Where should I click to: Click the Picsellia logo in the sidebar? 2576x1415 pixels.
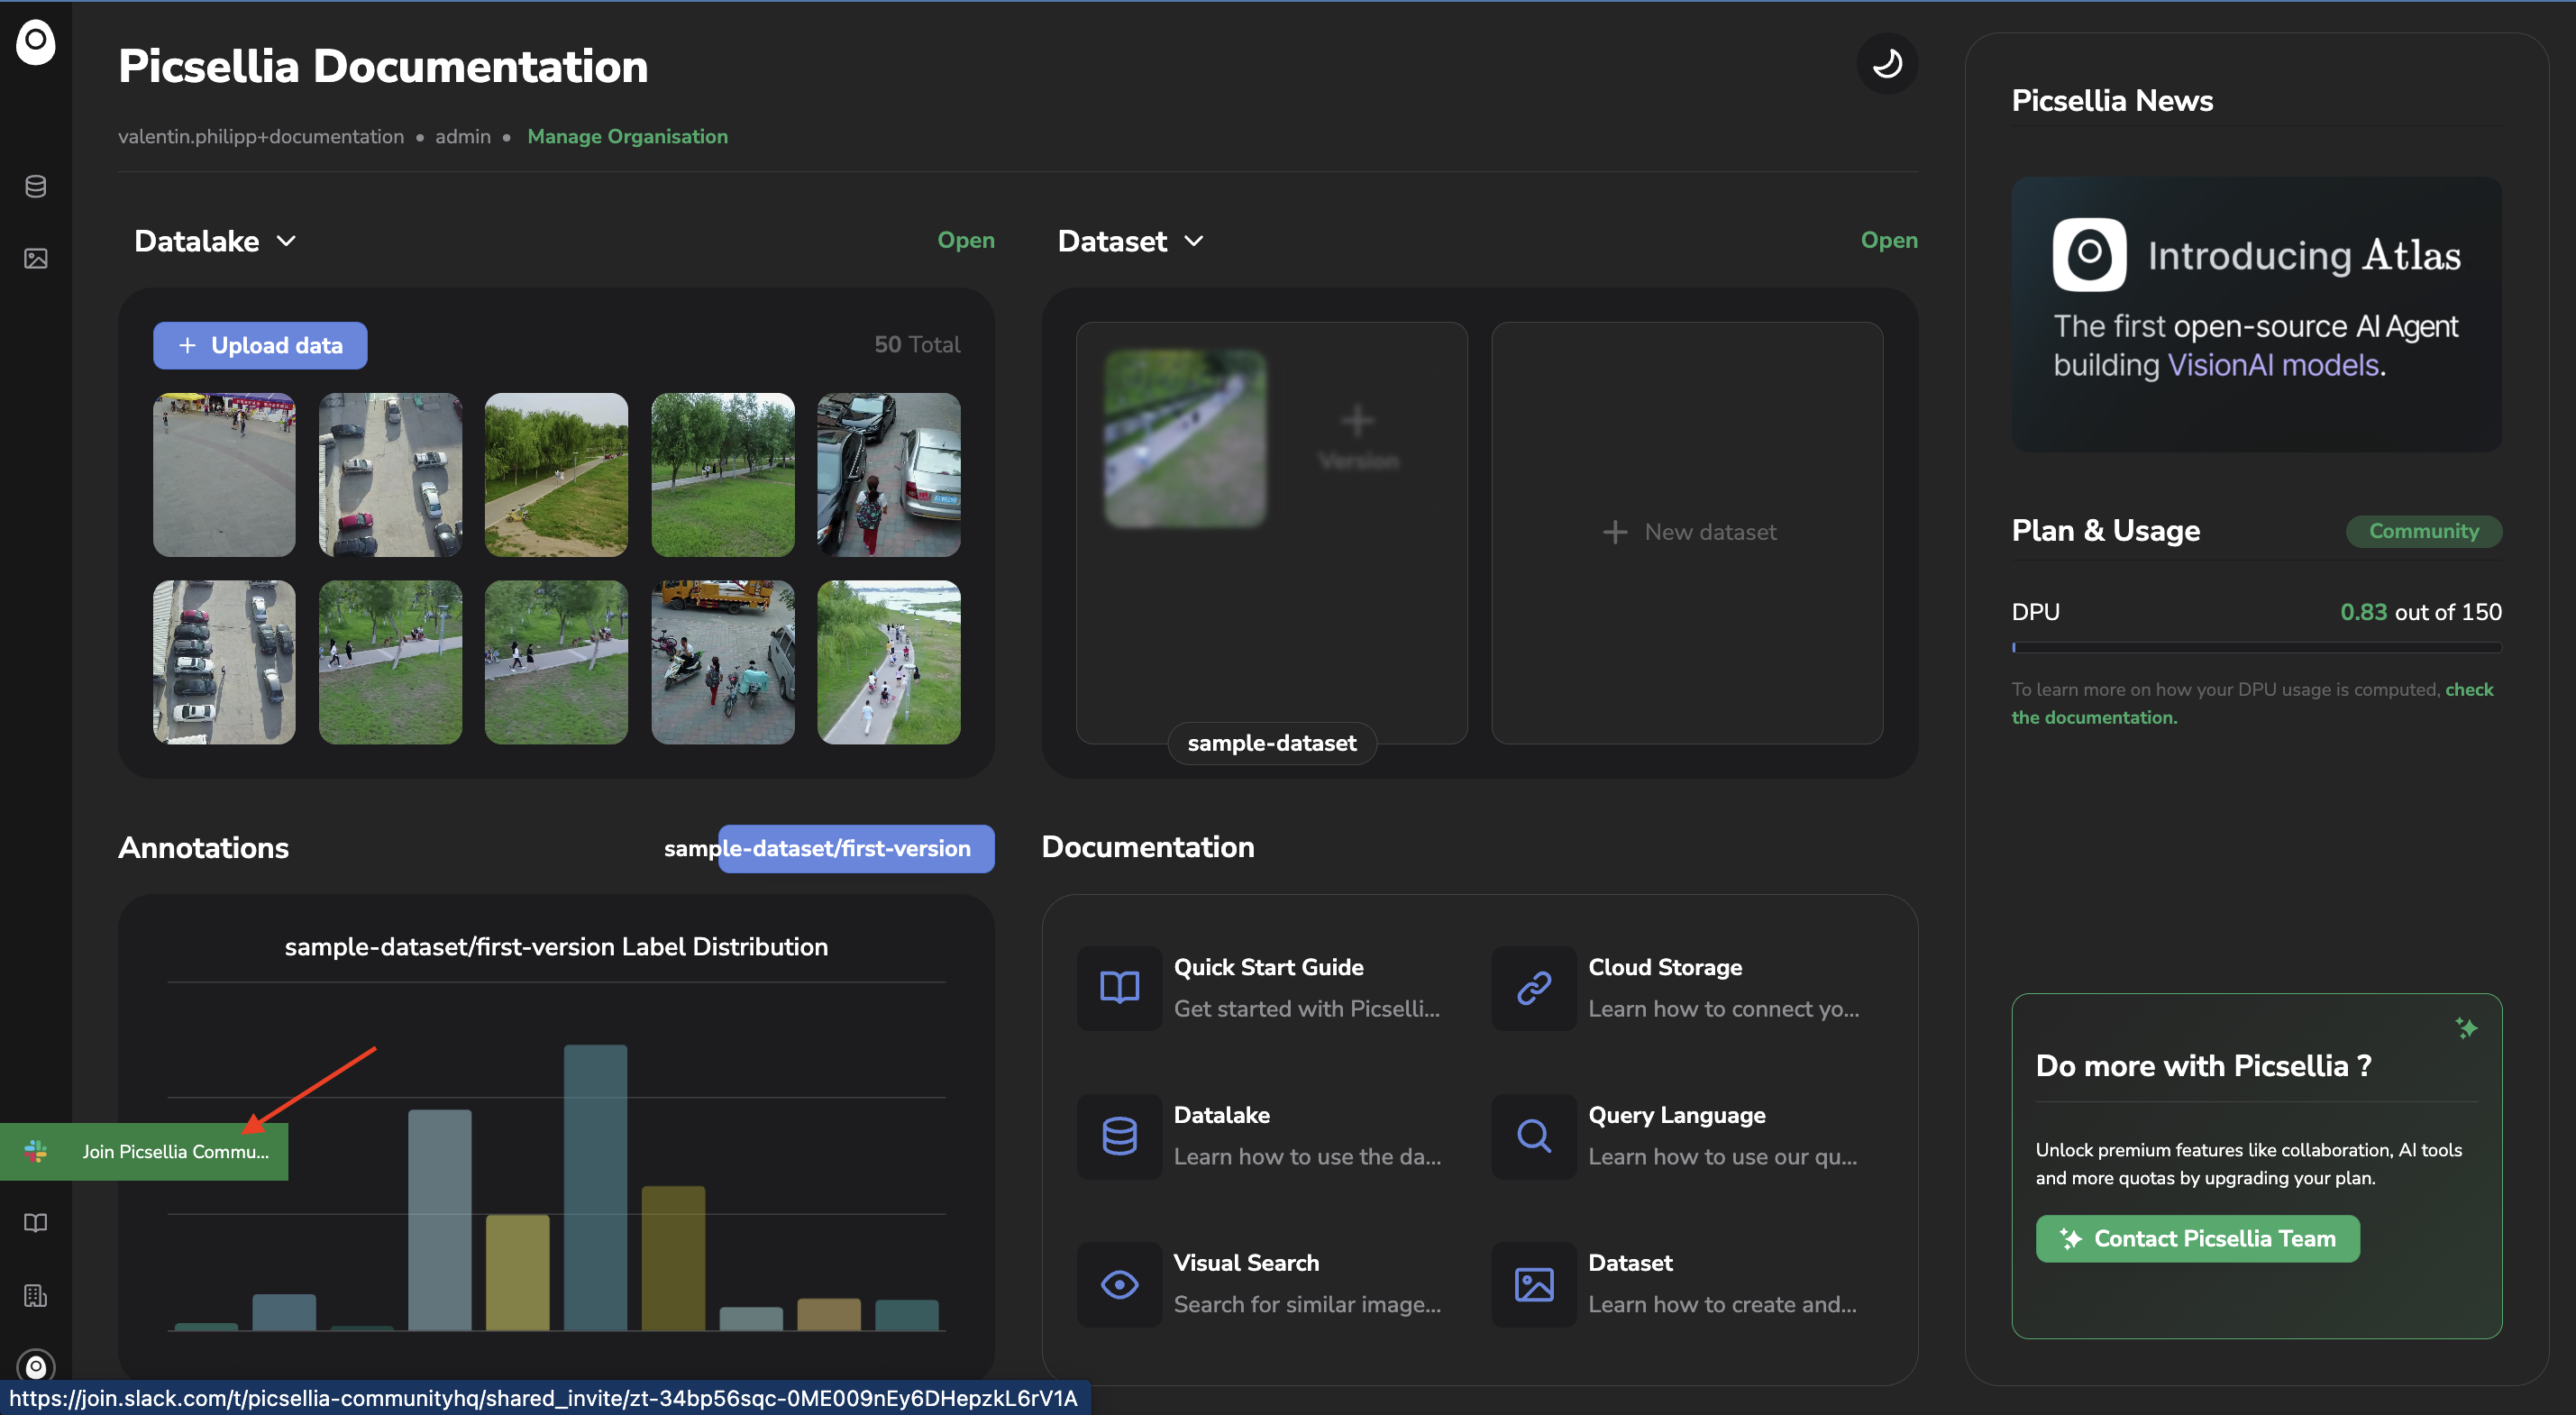[36, 42]
